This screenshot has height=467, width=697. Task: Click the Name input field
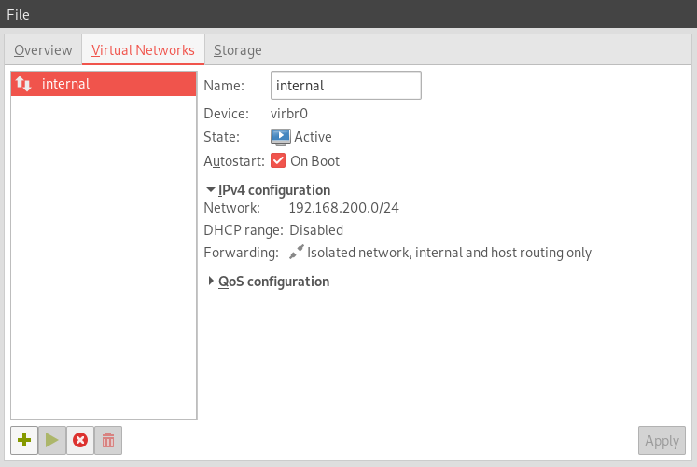click(346, 85)
